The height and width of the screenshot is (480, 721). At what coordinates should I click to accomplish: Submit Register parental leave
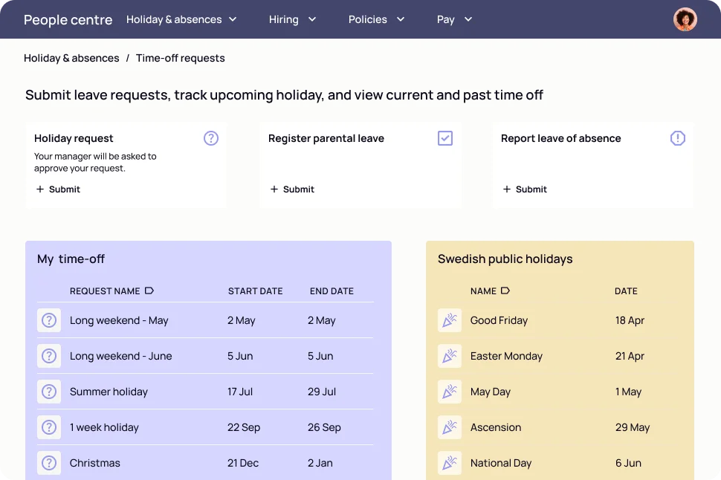292,189
